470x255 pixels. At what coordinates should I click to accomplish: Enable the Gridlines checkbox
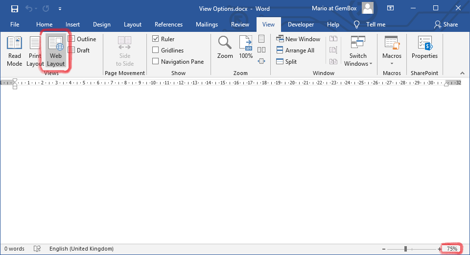tap(156, 51)
